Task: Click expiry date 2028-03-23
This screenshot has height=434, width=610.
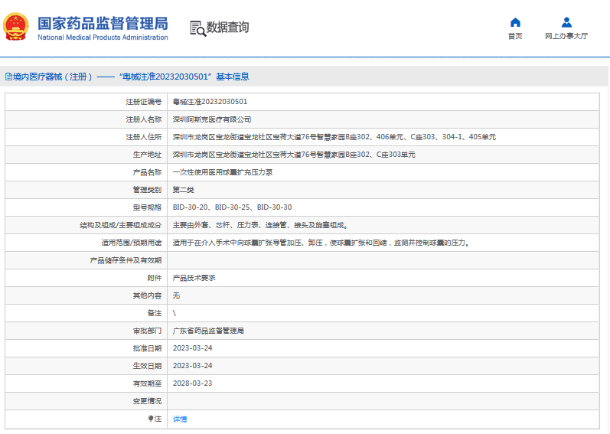Action: [x=193, y=383]
